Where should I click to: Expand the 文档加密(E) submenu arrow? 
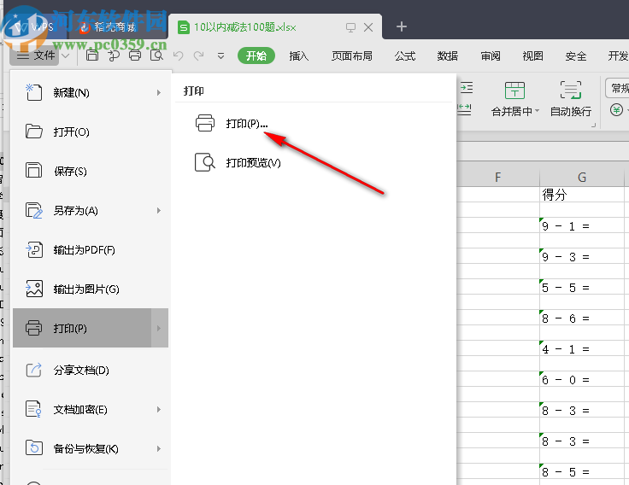pos(159,409)
